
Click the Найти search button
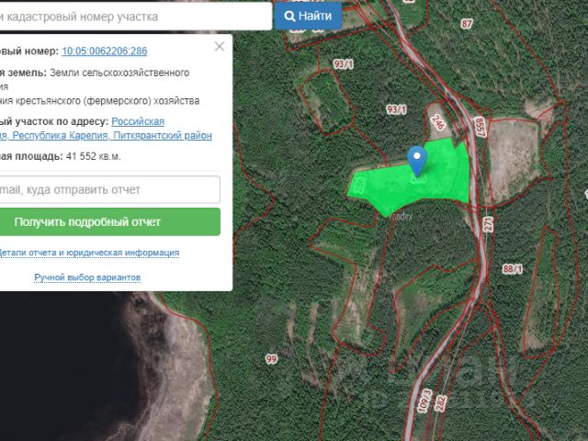pyautogui.click(x=308, y=17)
